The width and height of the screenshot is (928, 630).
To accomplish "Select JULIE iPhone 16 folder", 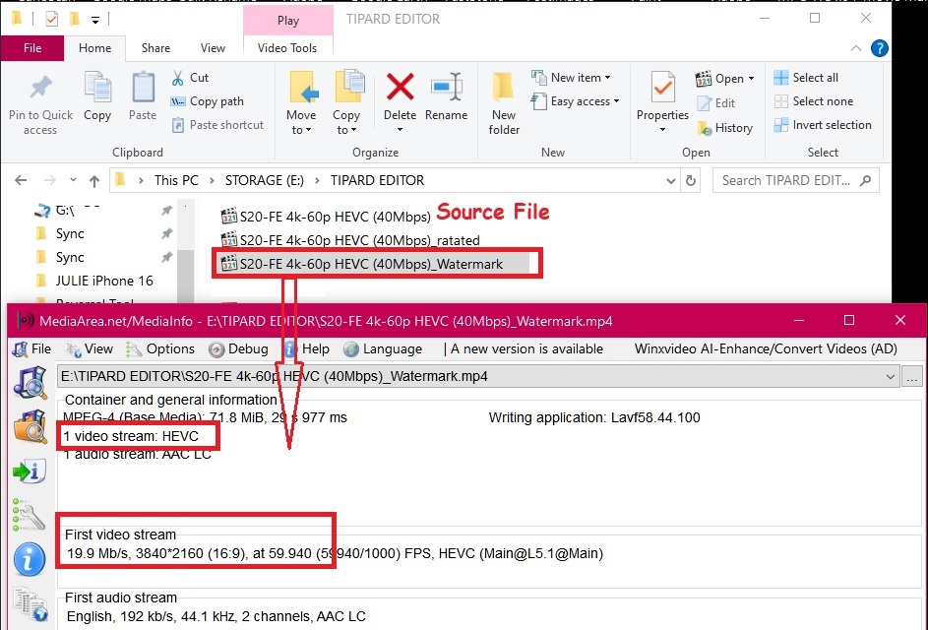I will point(104,281).
